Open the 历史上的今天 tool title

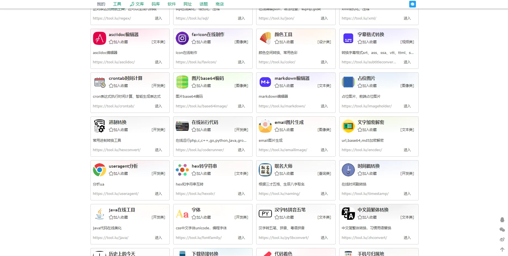pyautogui.click(x=122, y=254)
